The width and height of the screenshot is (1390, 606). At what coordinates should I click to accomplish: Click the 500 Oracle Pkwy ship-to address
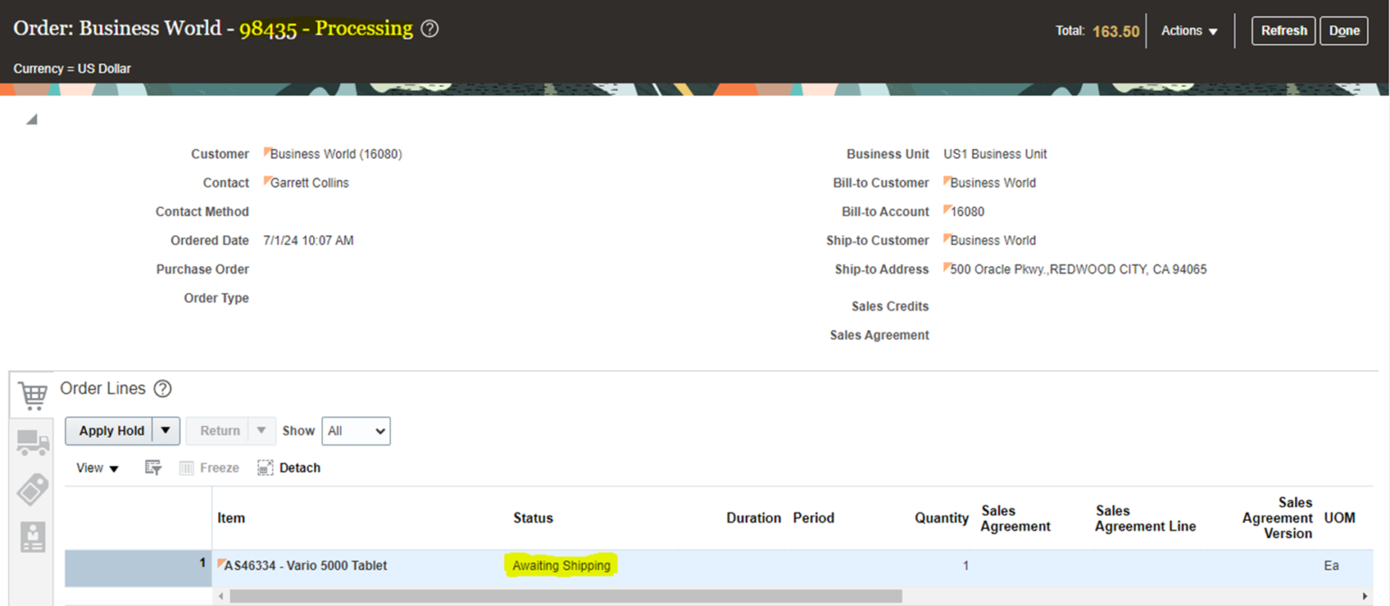(x=1078, y=270)
